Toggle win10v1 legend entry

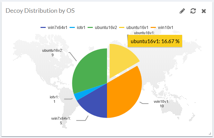[x=162, y=28]
